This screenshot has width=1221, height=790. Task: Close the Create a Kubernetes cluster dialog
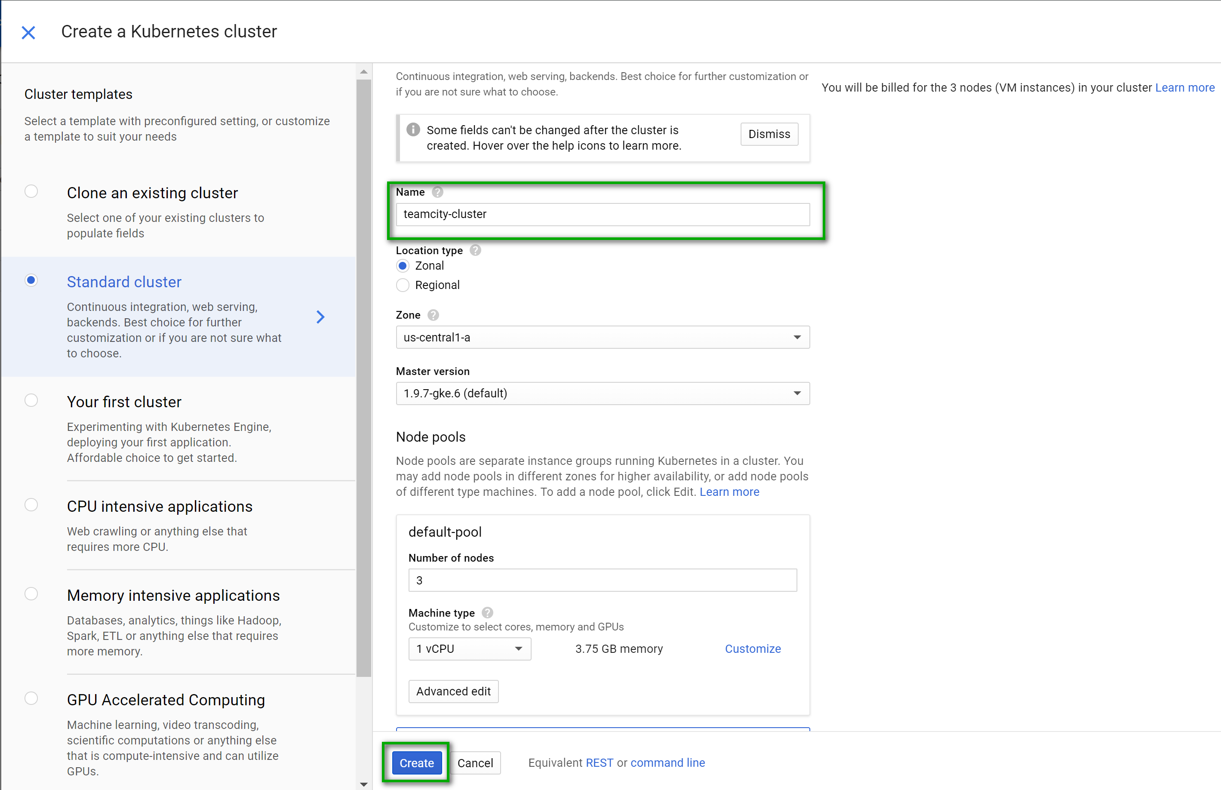tap(28, 33)
